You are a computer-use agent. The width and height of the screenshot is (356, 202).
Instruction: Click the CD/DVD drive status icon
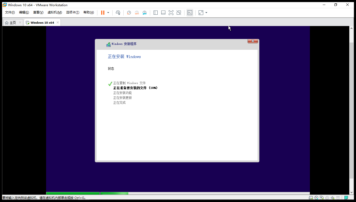tap(316, 198)
